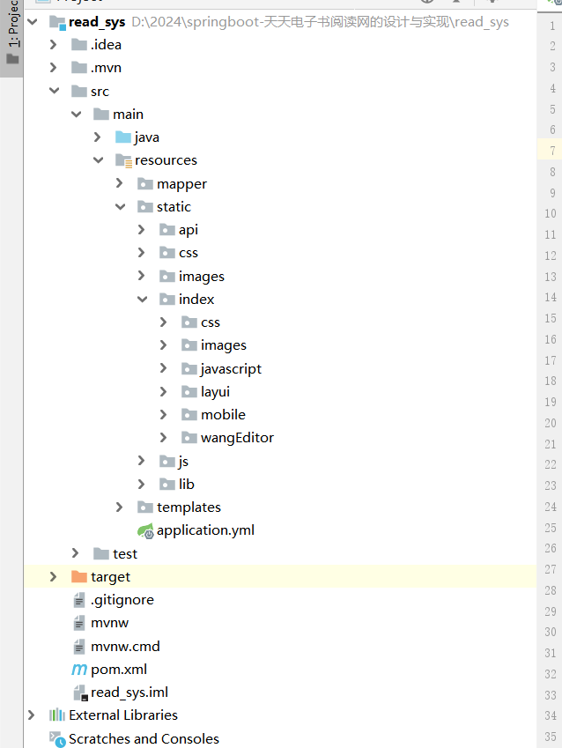Click the Scratches and Consoles icon

click(x=57, y=738)
